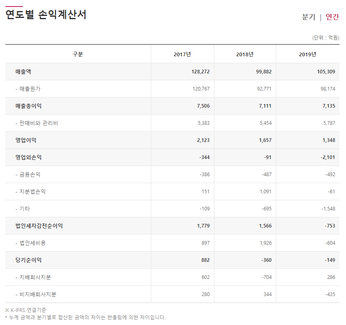Click the 2018 매출액 value 99,882
This screenshot has height=325, width=346.
[x=264, y=71]
